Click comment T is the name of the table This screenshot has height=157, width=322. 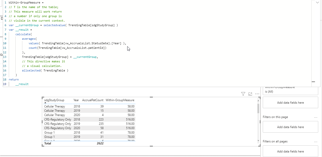click(x=33, y=7)
